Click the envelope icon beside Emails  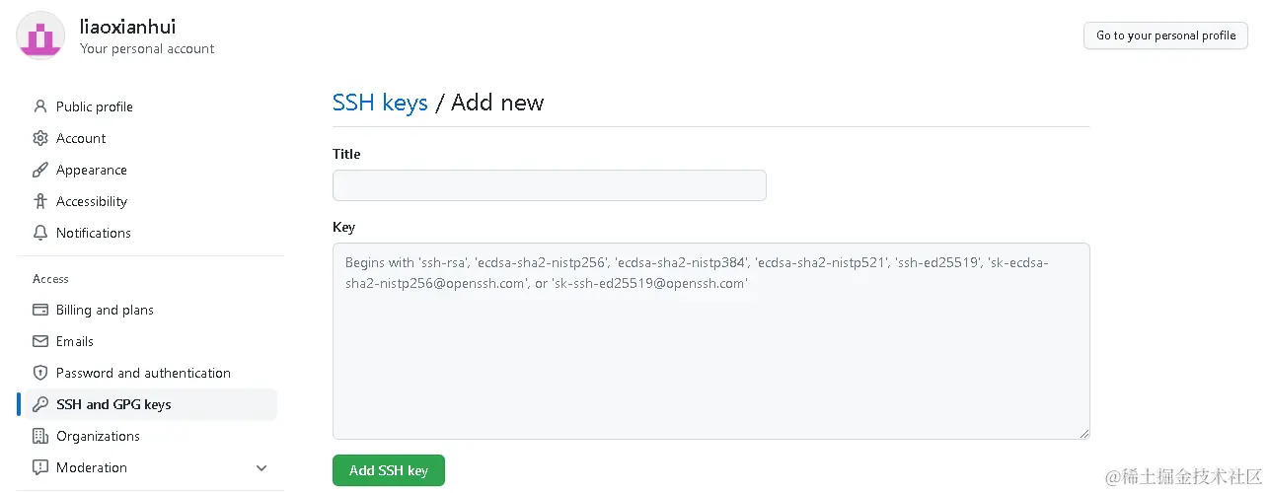[40, 341]
